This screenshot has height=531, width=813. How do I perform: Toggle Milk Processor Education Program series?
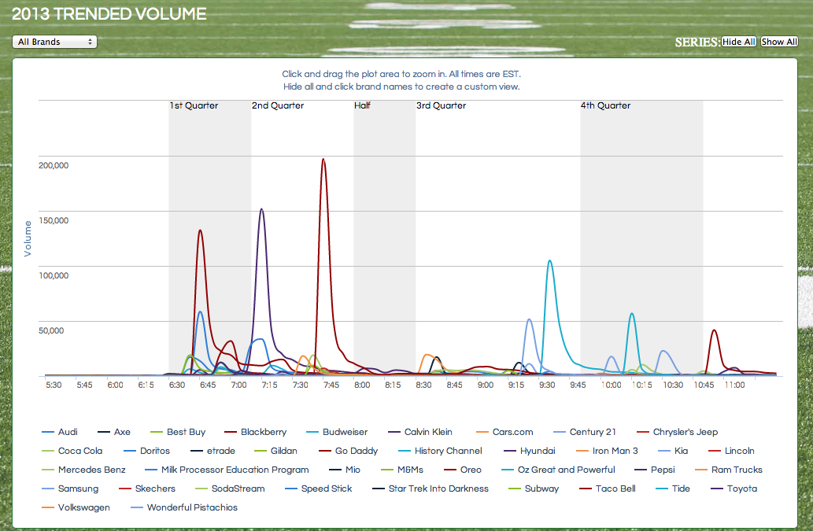pyautogui.click(x=235, y=470)
